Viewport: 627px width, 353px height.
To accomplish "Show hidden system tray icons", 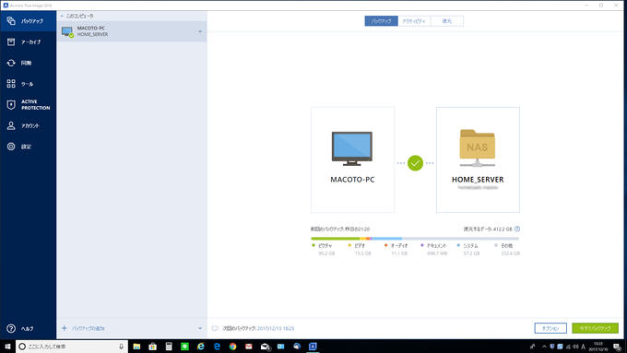I will 544,347.
